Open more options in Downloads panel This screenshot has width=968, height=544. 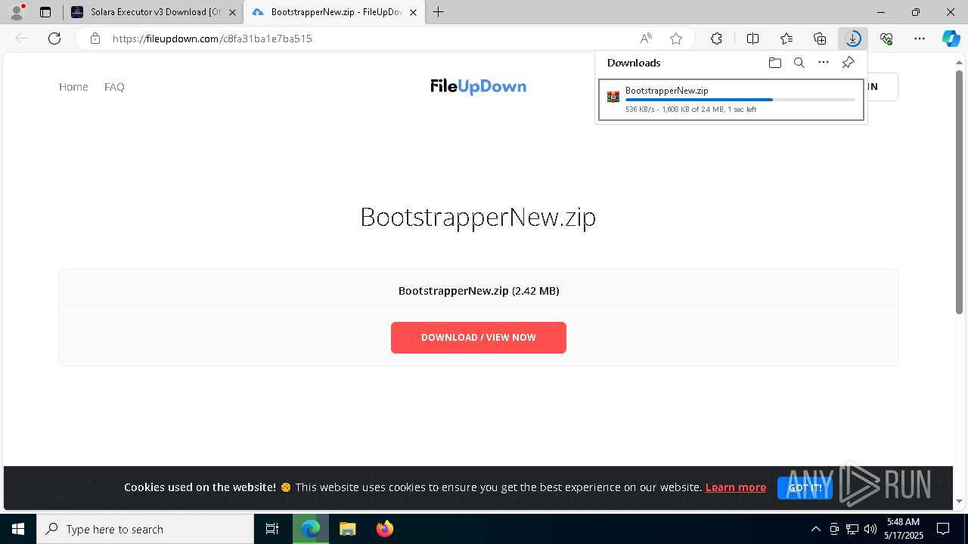pos(824,63)
